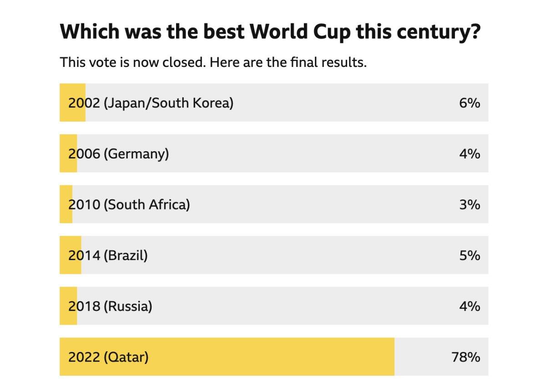Choose the 2022 (Qatar) option label

click(108, 357)
